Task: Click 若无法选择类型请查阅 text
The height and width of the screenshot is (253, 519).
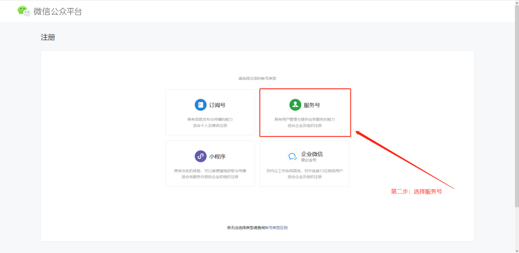Action: 246,228
